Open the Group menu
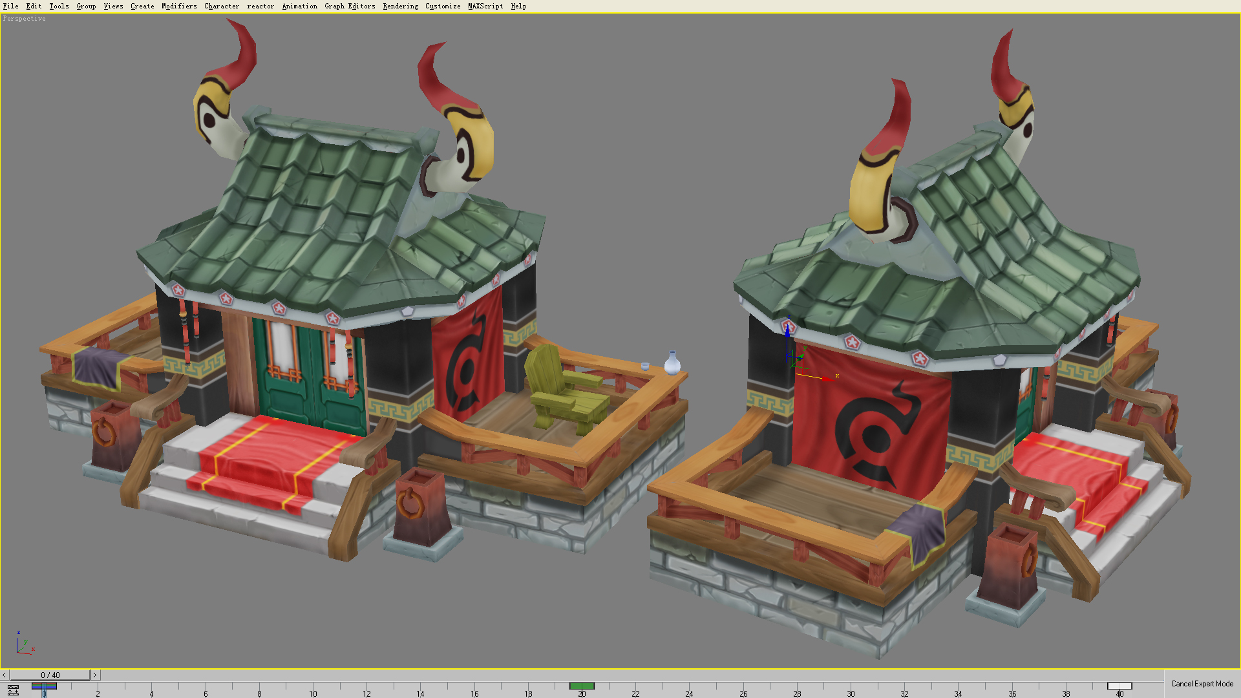The height and width of the screenshot is (698, 1241). (x=86, y=6)
